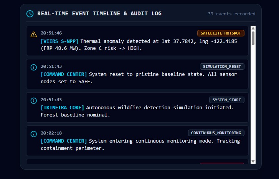The image size is (279, 179).
Task: Click the audit log scrollbar thumb
Action: click(253, 38)
